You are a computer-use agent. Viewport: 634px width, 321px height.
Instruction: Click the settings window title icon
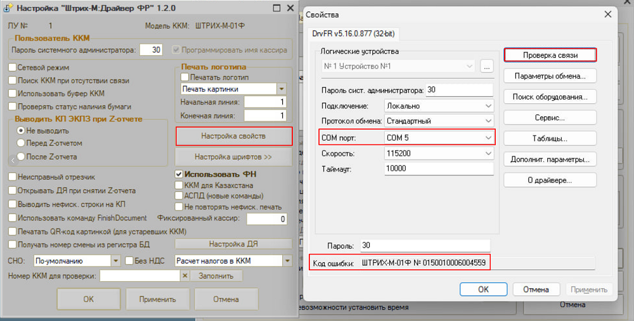(8, 8)
